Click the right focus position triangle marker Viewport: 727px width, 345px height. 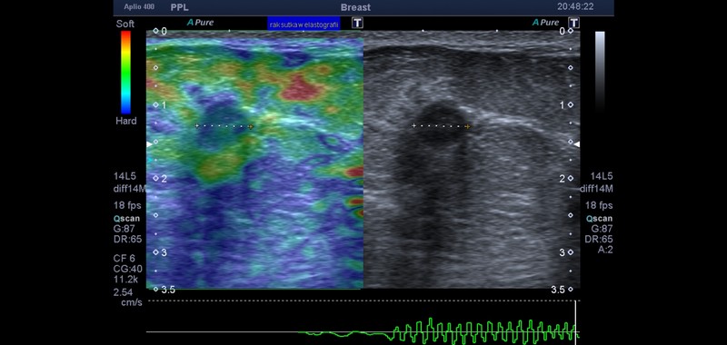pyautogui.click(x=576, y=144)
